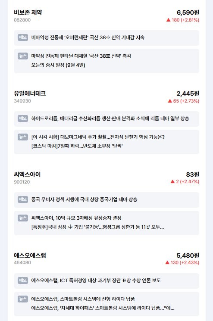Click the 뉴스 badge under 유일에너테크
The width and height of the screenshot is (213, 321).
[23, 137]
